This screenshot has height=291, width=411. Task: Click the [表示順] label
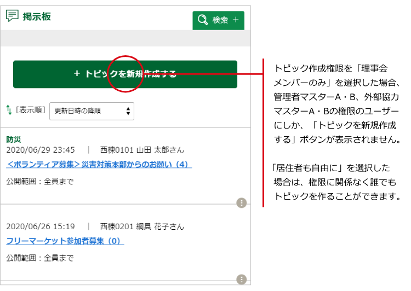coord(31,110)
